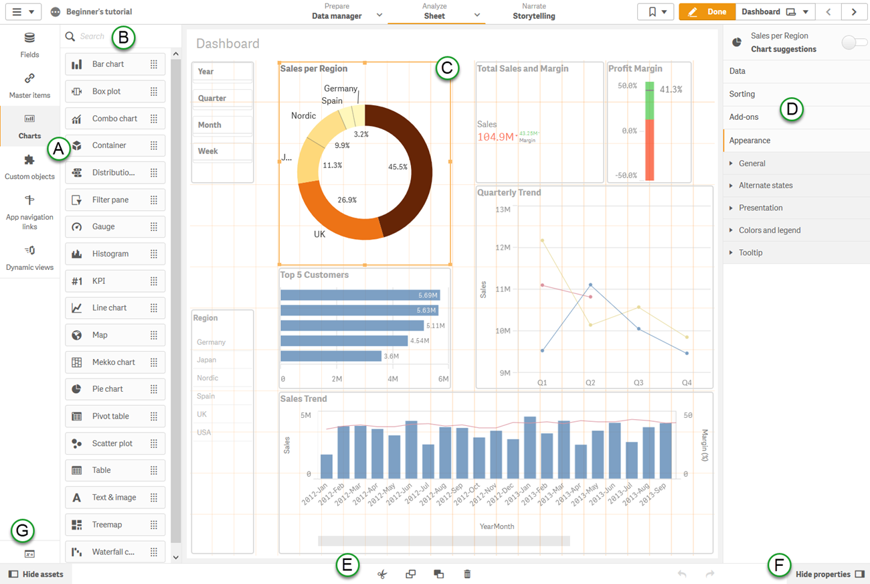This screenshot has height=584, width=870.
Task: Redo the last action
Action: coord(710,574)
